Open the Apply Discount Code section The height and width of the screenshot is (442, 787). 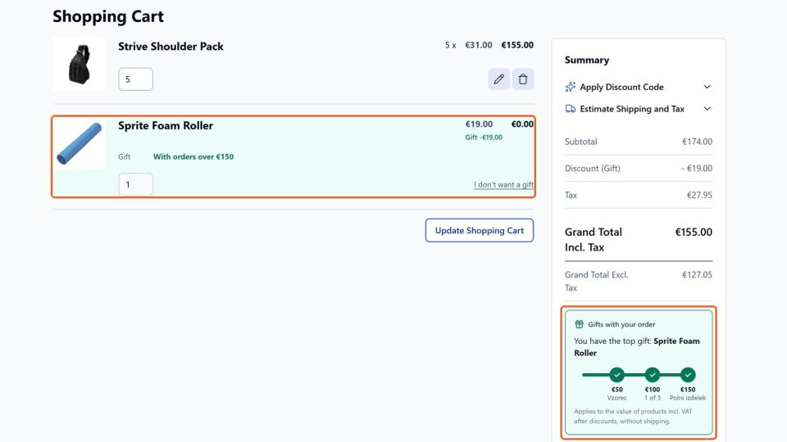coord(639,87)
